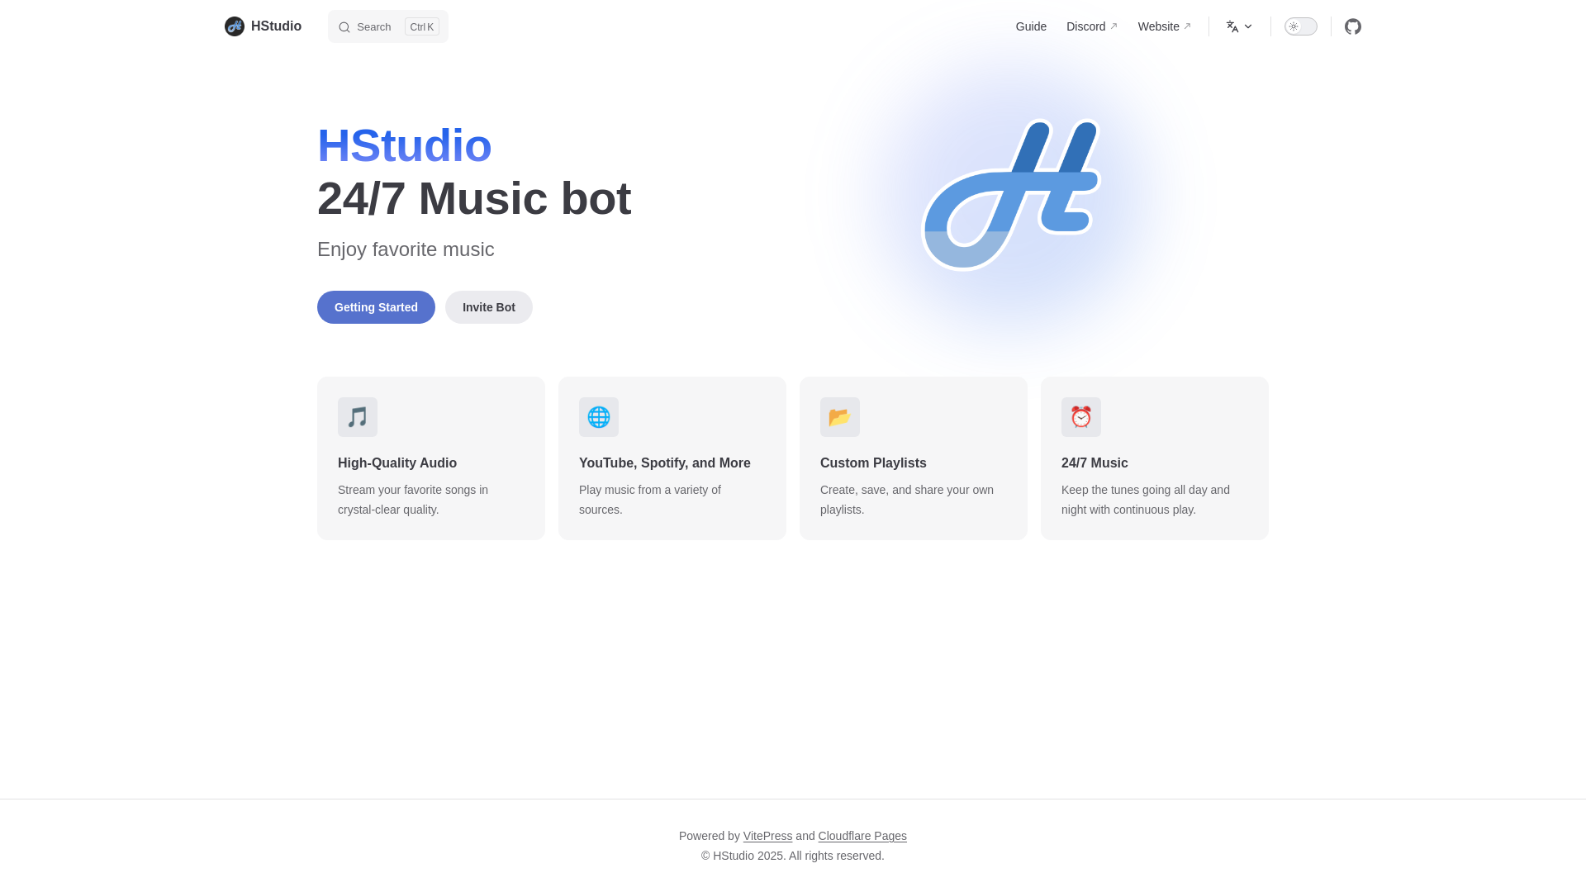Click the 24/7 Music card title
Viewport: 1586px width, 892px height.
(x=1095, y=463)
